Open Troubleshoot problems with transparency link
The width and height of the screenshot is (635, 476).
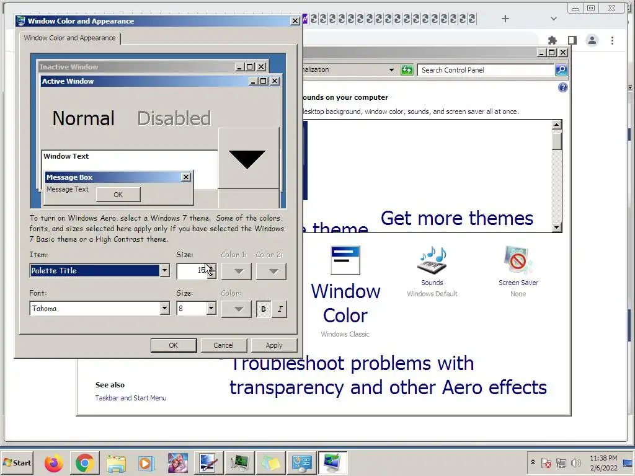click(x=388, y=375)
